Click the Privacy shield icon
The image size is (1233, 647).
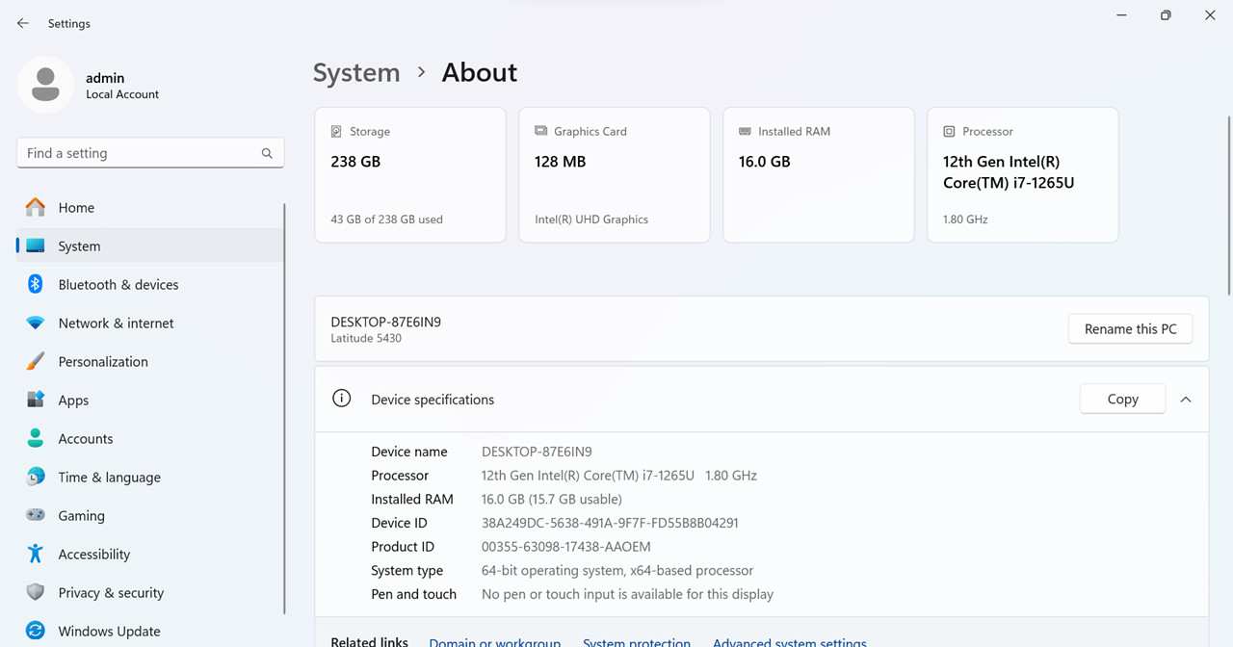pos(36,592)
